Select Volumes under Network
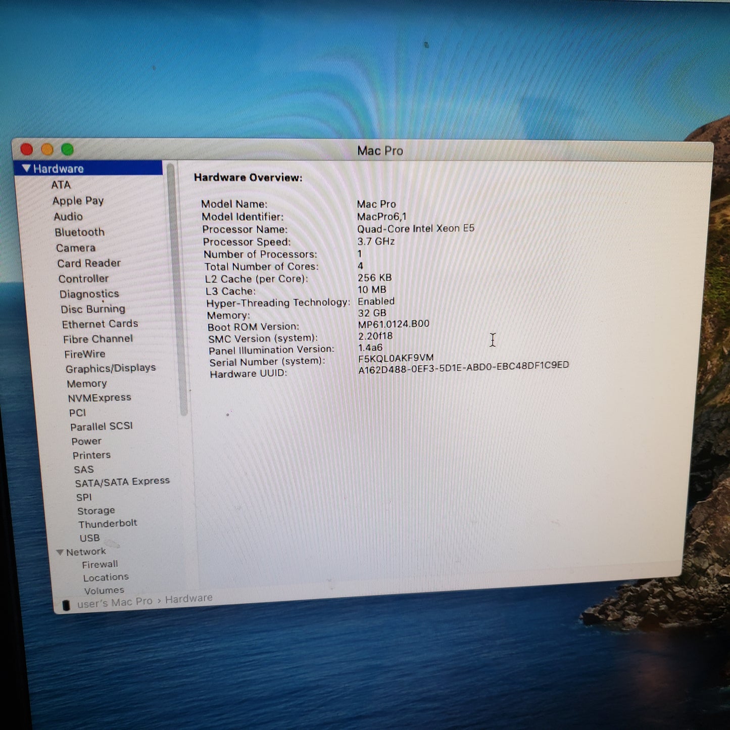 (x=104, y=591)
